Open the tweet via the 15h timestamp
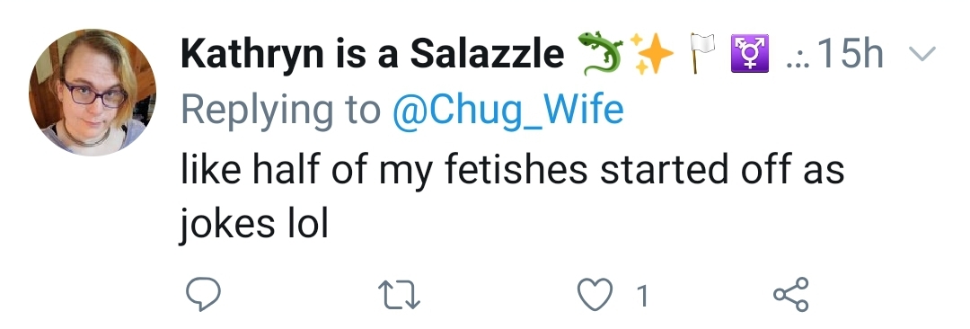 [851, 54]
